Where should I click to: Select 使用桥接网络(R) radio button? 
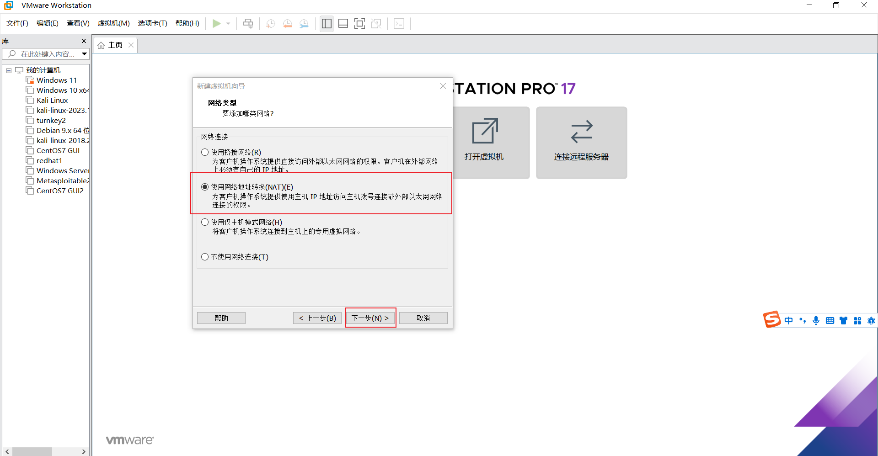205,152
